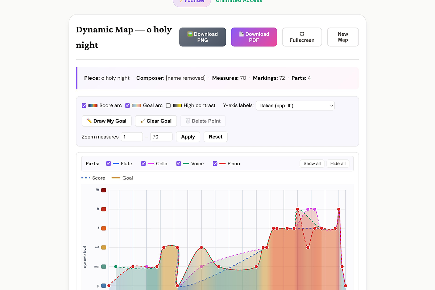435x290 pixels.
Task: Toggle the Piano part checkbox
Action: tap(215, 163)
